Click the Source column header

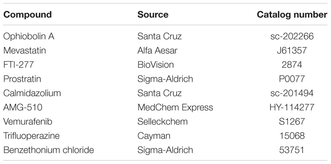tap(153, 15)
